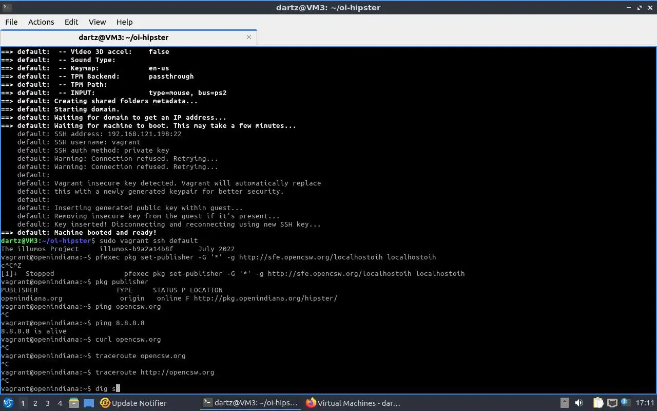657x411 pixels.
Task: Open the File menu
Action: [11, 22]
